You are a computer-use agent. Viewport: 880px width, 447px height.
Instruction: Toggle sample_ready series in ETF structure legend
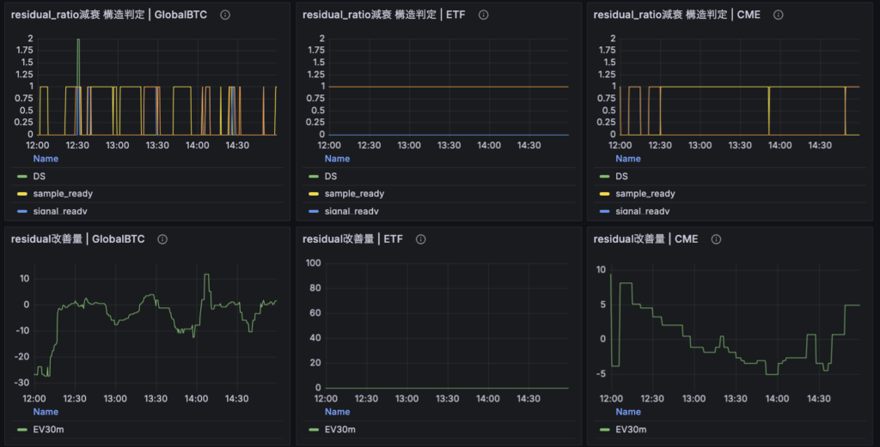354,194
